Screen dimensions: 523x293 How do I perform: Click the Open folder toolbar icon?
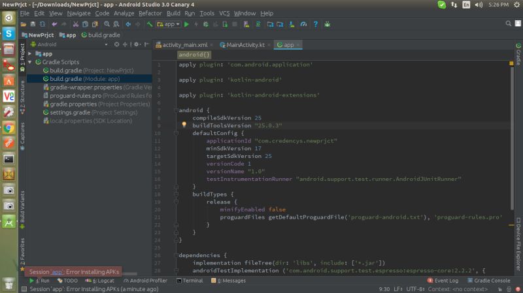[x=24, y=24]
